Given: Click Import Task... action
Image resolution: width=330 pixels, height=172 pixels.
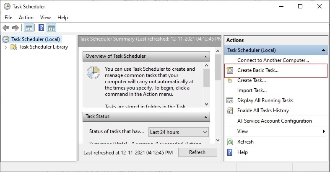Looking at the screenshot, I should pos(252,90).
